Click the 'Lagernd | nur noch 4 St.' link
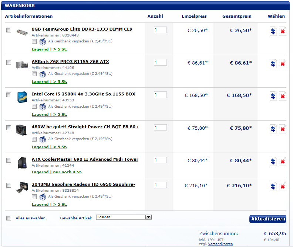Image resolution: width=293 pixels, height=247 pixels. (x=57, y=172)
